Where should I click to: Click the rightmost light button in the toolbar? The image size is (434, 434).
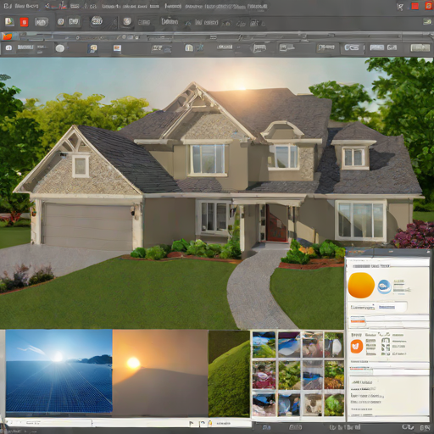[x=420, y=47]
